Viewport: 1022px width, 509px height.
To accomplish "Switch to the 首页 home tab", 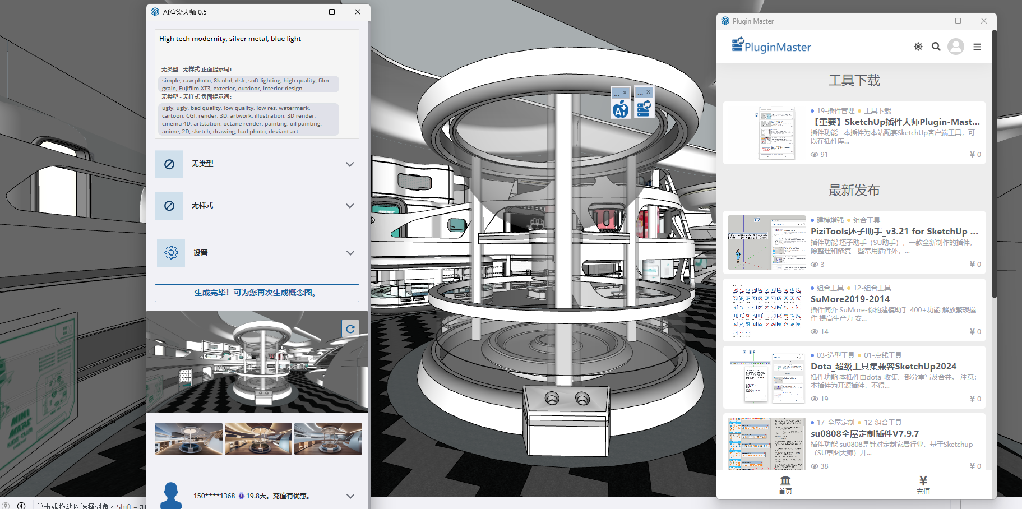I will click(785, 485).
